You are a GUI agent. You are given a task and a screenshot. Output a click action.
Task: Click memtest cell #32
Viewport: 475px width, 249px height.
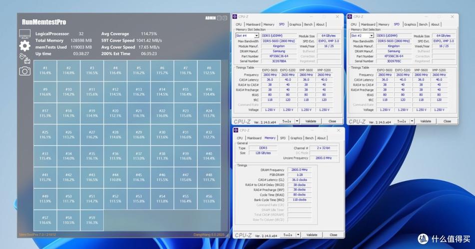(209, 135)
